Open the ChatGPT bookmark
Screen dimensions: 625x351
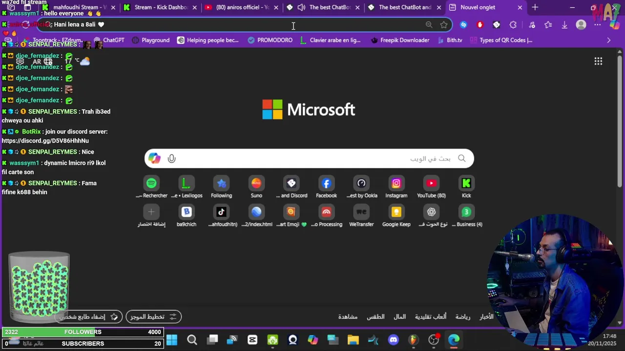tap(108, 40)
